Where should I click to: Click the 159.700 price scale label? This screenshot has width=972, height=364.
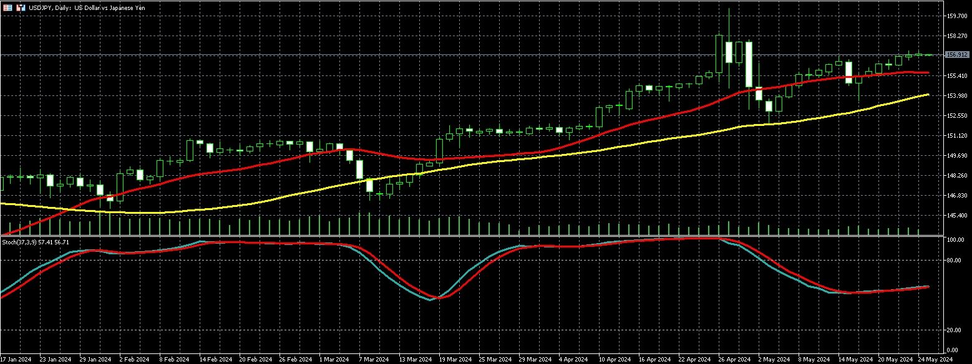pos(957,16)
